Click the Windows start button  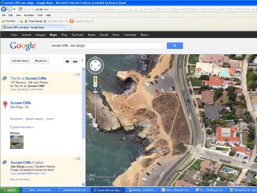[11, 190]
